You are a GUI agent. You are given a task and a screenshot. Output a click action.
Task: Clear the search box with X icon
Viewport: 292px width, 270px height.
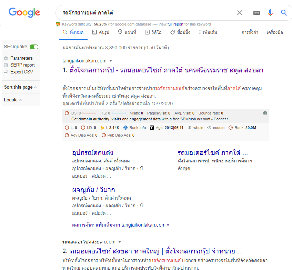(240, 13)
